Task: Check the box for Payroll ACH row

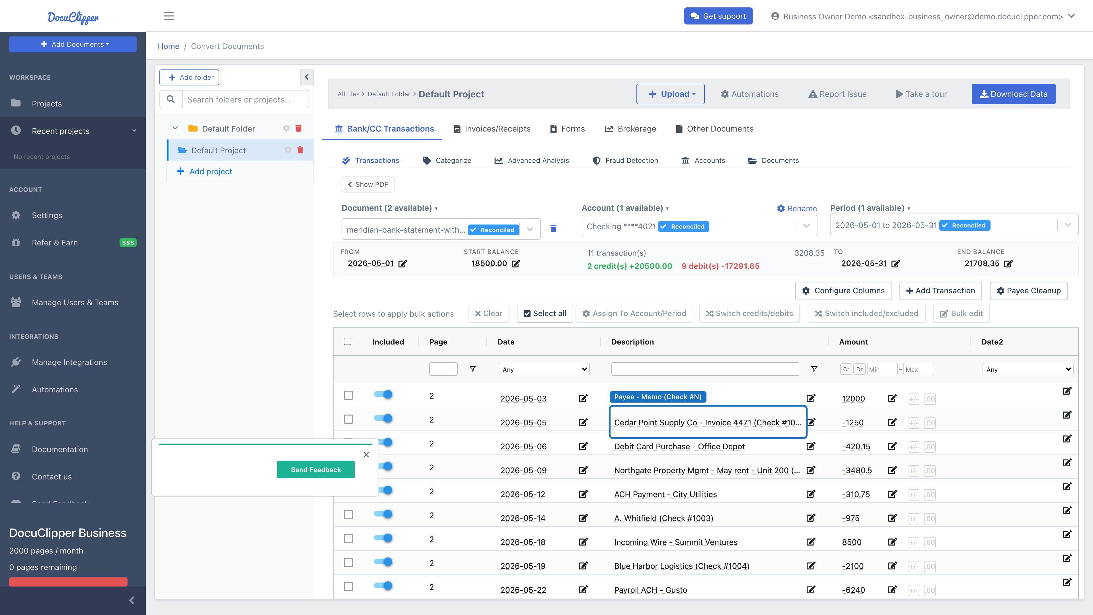Action: 348,587
